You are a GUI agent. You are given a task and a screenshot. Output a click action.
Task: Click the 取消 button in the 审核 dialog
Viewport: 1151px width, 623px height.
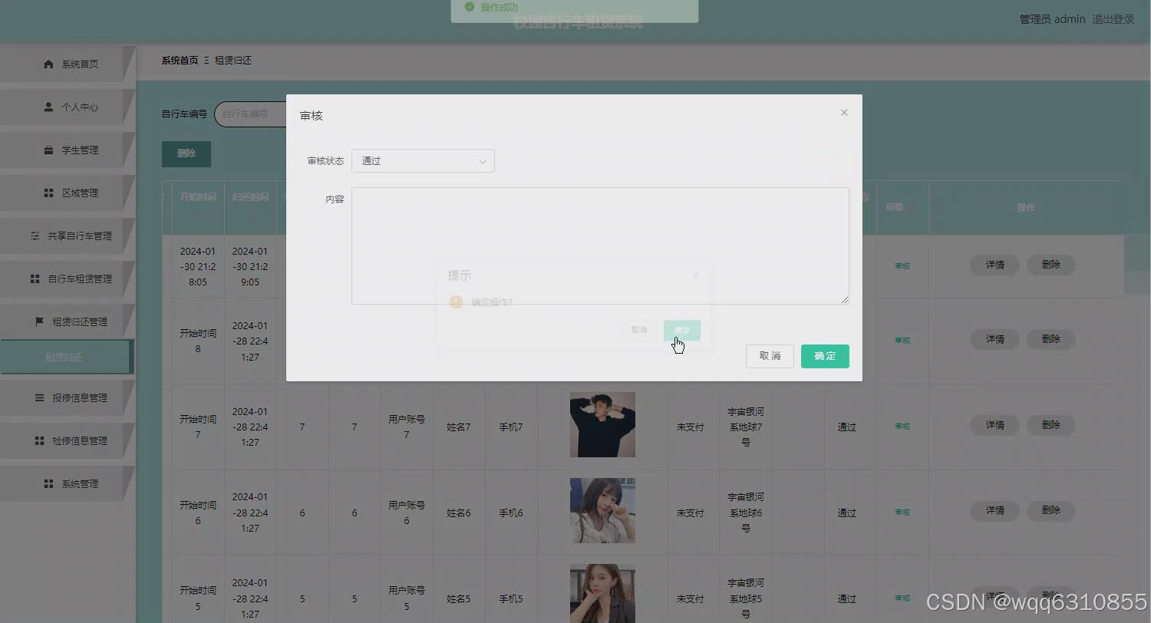(770, 356)
